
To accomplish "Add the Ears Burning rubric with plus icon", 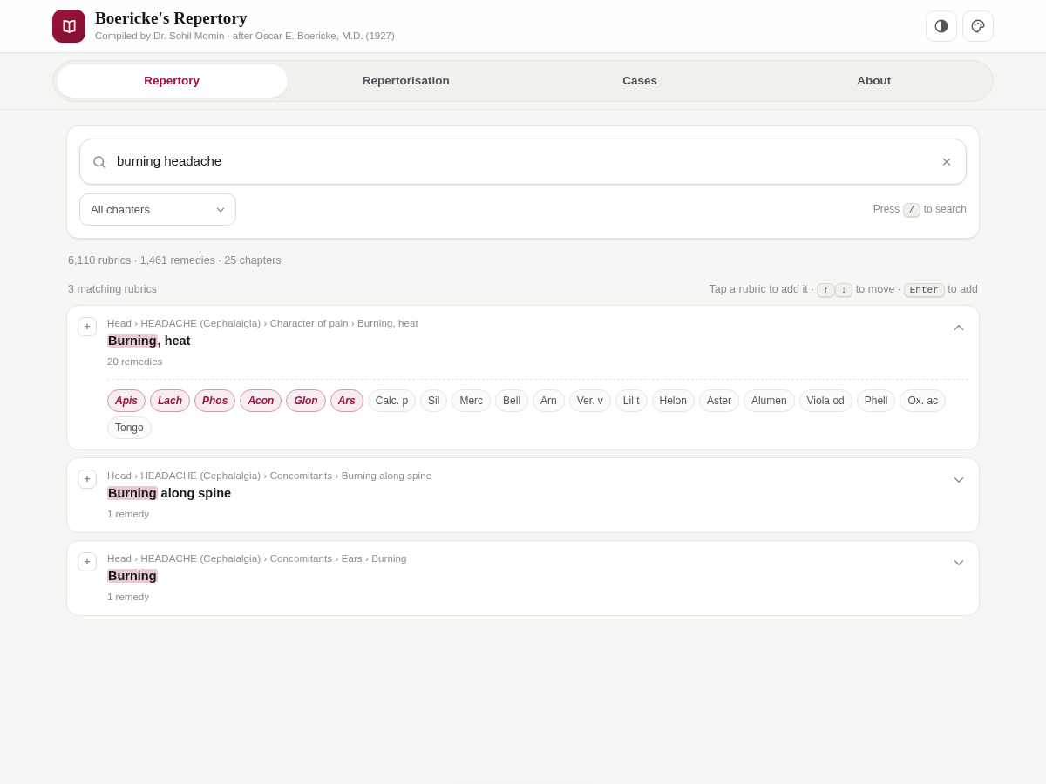I will point(87,562).
